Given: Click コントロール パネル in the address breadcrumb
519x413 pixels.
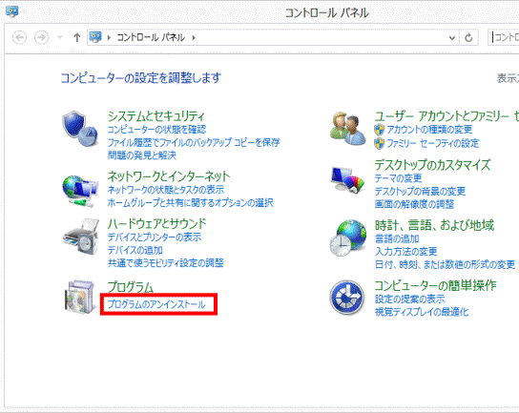Looking at the screenshot, I should (x=151, y=37).
